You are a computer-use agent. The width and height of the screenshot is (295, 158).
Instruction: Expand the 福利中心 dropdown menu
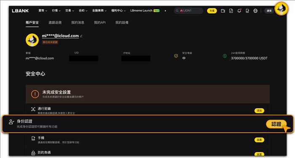118,11
